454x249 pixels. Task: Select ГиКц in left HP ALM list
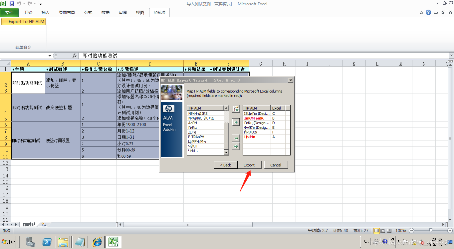pyautogui.click(x=205, y=127)
